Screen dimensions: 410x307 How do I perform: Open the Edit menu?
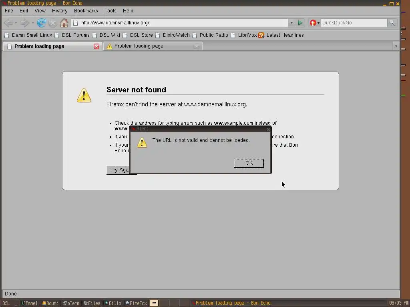coord(24,11)
